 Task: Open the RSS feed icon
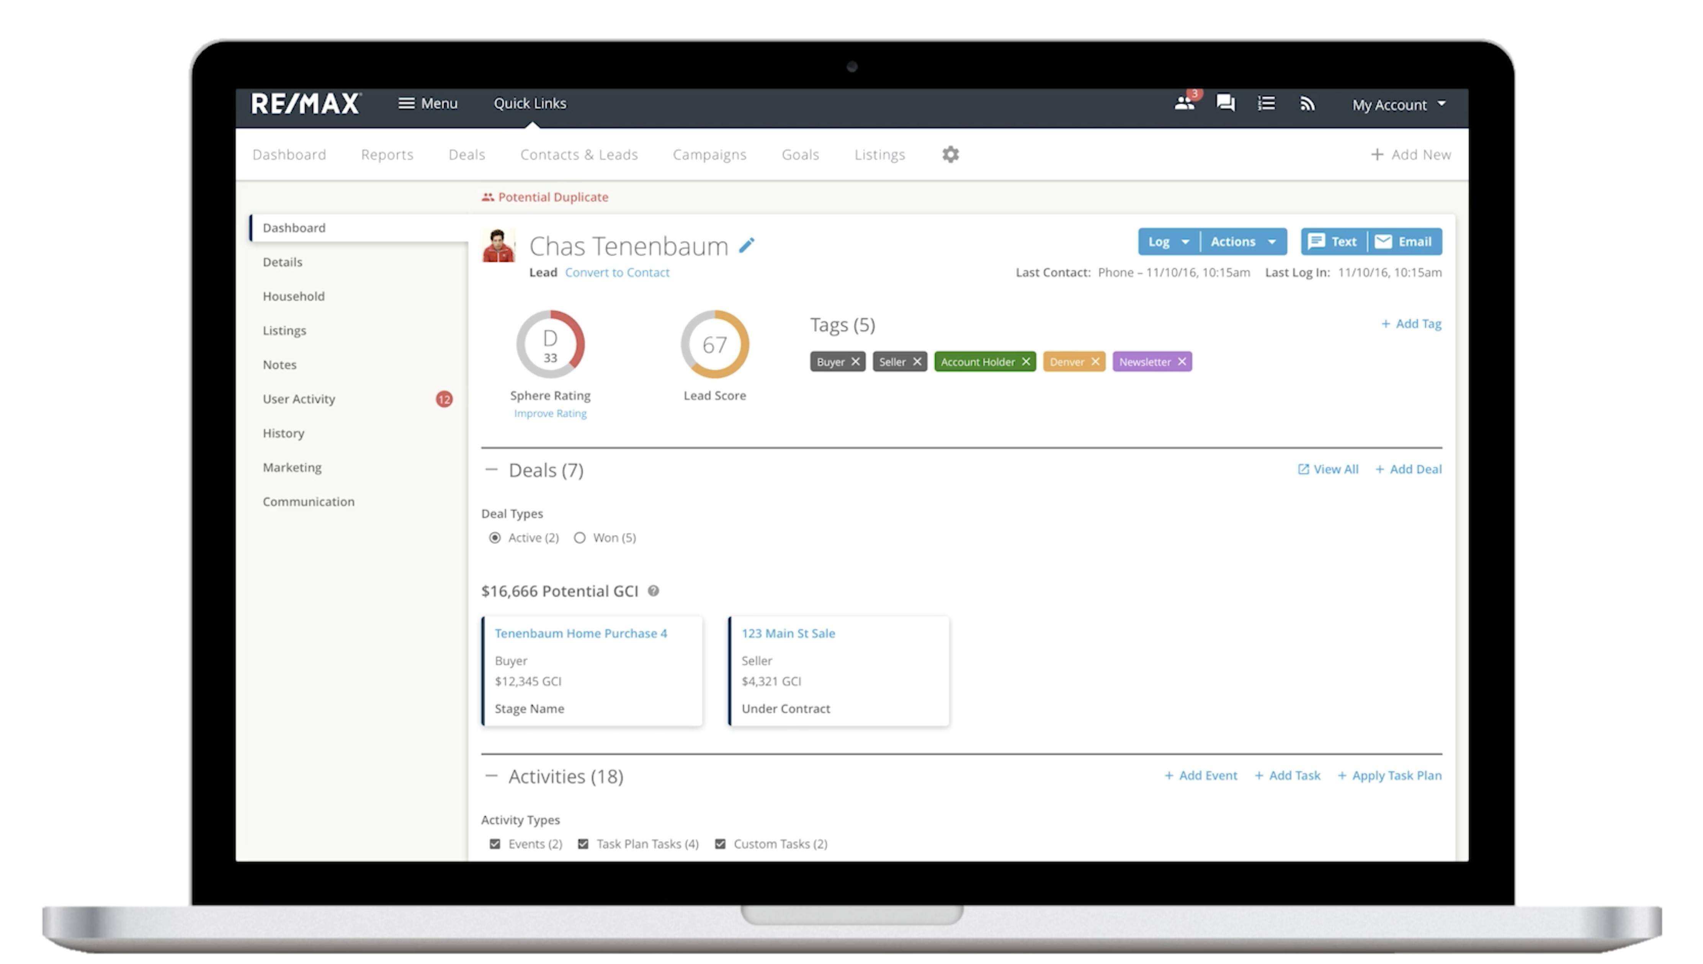1307,104
